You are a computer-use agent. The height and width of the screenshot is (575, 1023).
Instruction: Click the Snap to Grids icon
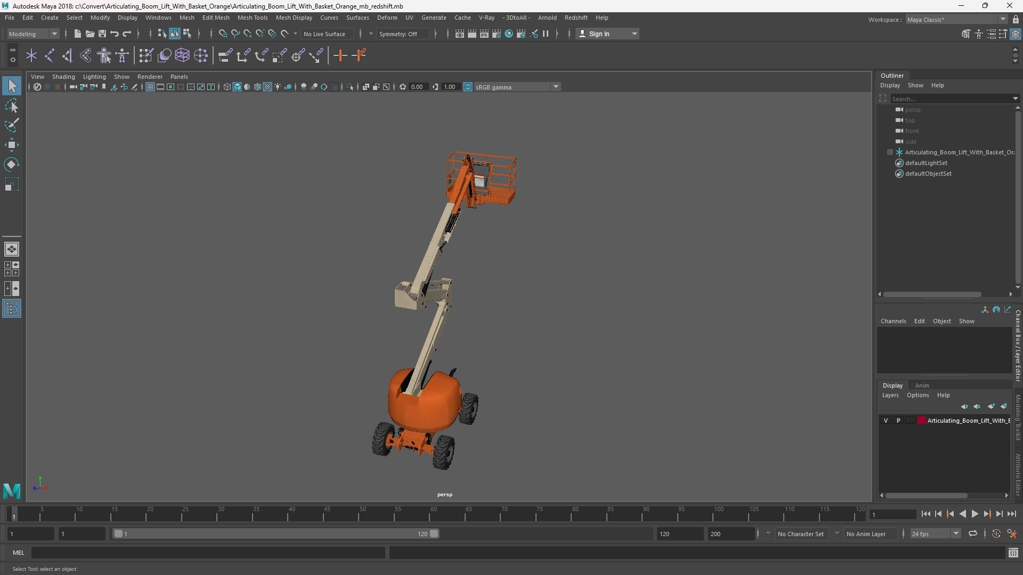click(223, 34)
